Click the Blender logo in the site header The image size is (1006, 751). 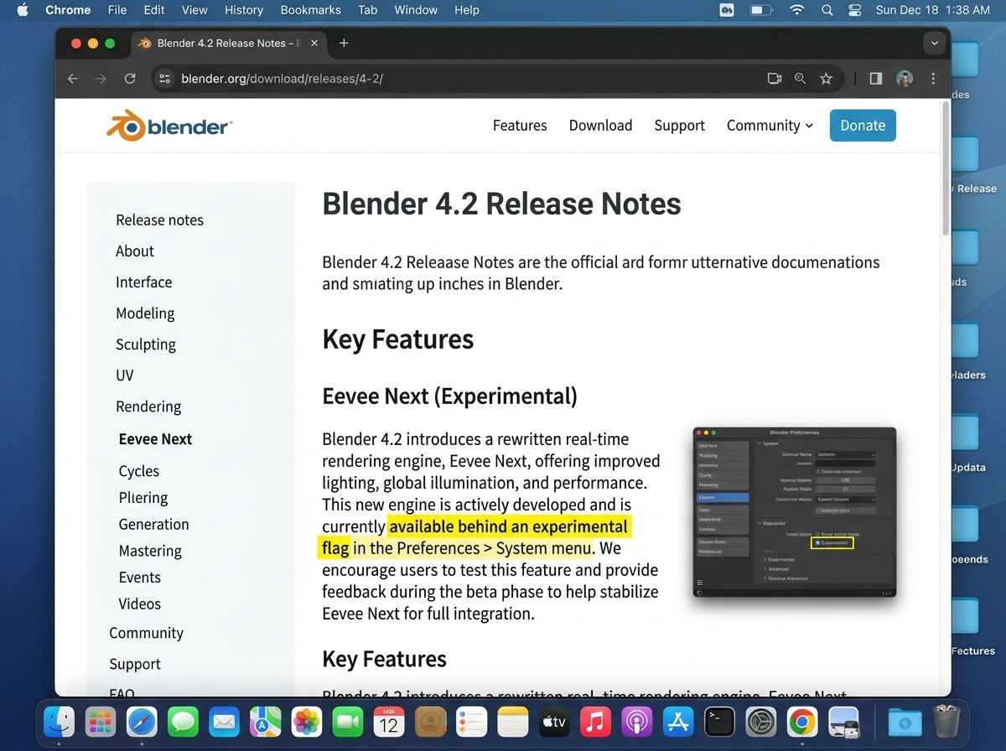169,125
